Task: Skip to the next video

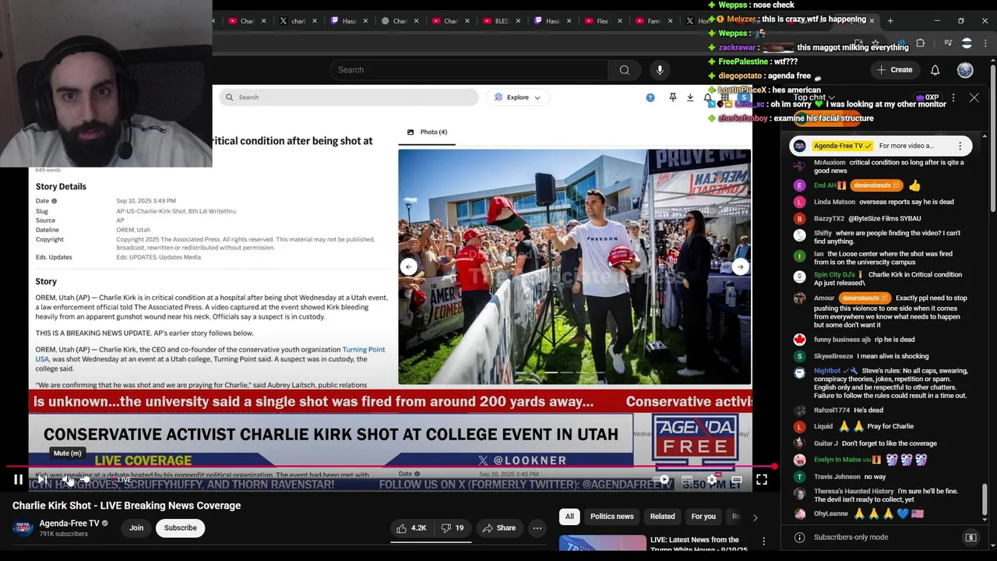Action: pos(43,480)
